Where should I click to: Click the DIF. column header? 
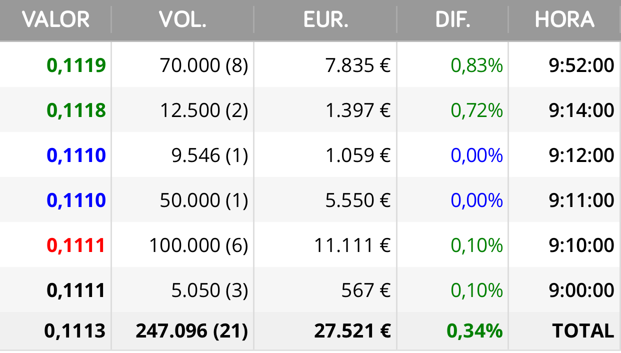(x=452, y=19)
